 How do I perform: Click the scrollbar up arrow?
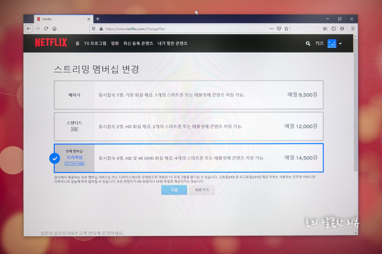coord(356,37)
